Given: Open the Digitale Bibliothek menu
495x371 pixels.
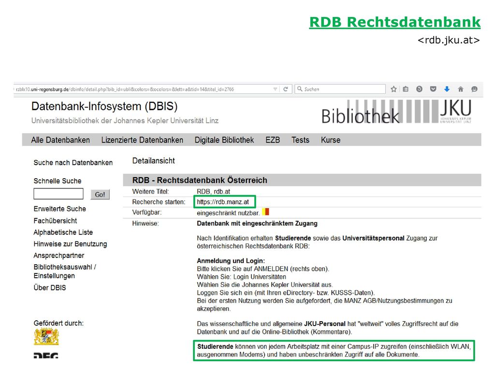Looking at the screenshot, I should tap(224, 140).
